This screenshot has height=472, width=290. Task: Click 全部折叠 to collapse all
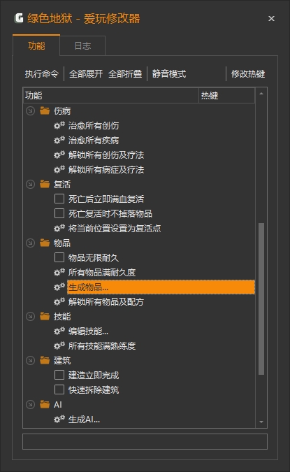coord(125,73)
